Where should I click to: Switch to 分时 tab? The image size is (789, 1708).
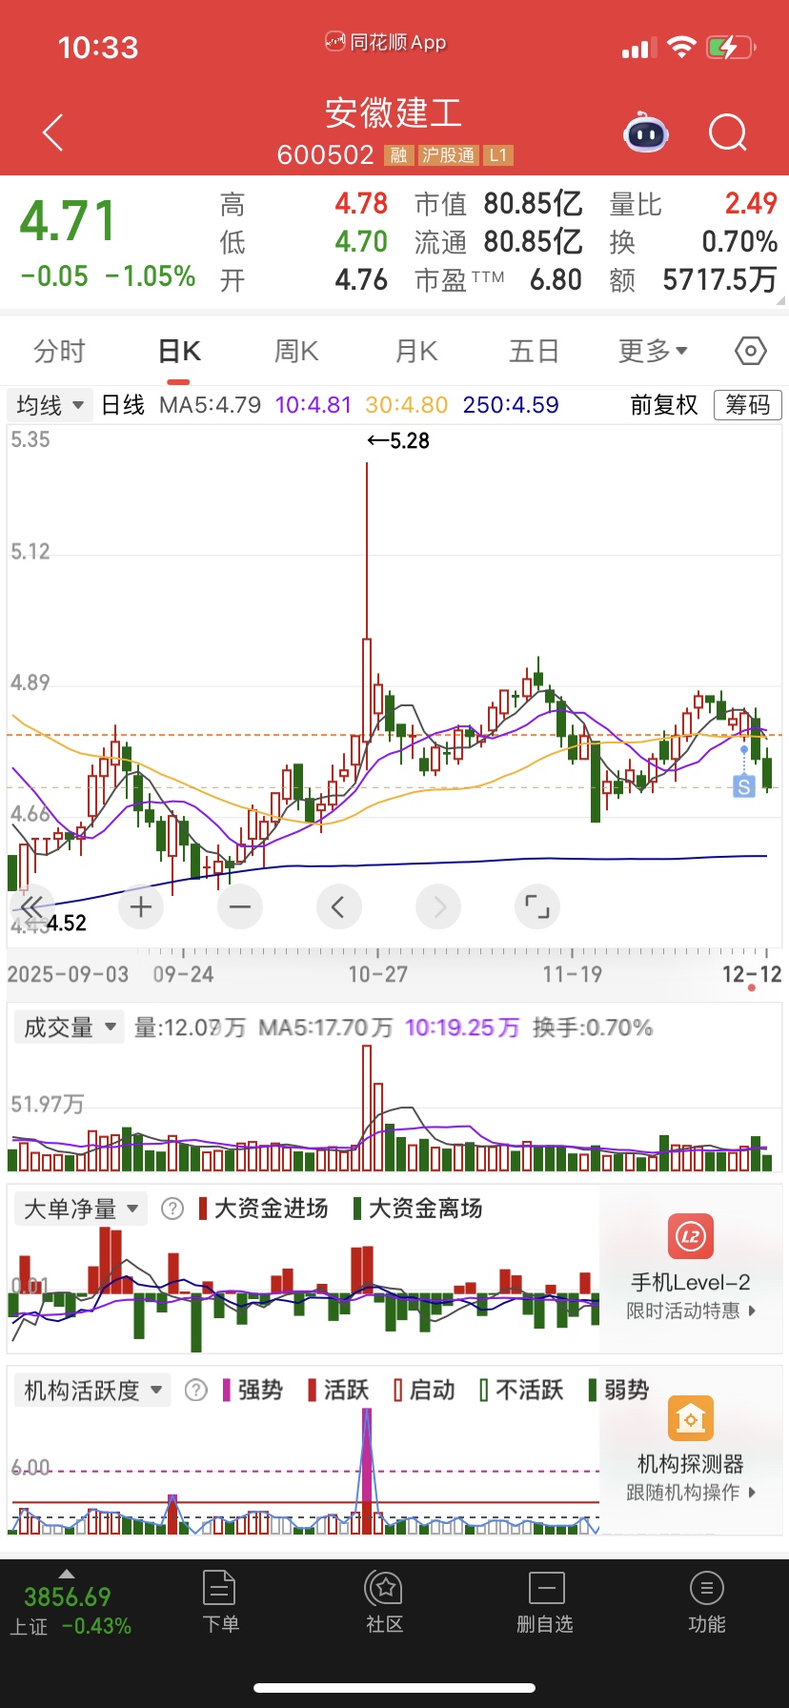[x=59, y=351]
